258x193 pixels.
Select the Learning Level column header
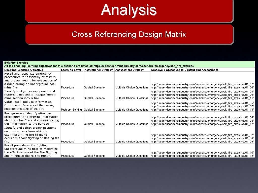(x=71, y=70)
